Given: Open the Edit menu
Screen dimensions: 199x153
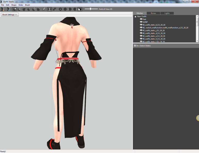Looking at the screenshot, I should pos(8,5).
